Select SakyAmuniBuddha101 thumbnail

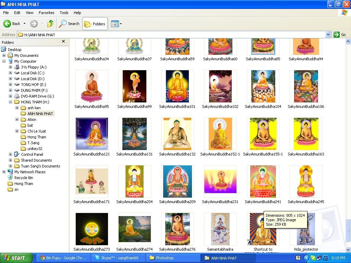tap(177, 86)
